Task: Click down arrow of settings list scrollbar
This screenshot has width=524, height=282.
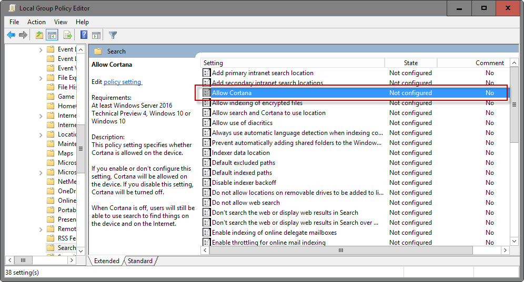Action: point(514,241)
